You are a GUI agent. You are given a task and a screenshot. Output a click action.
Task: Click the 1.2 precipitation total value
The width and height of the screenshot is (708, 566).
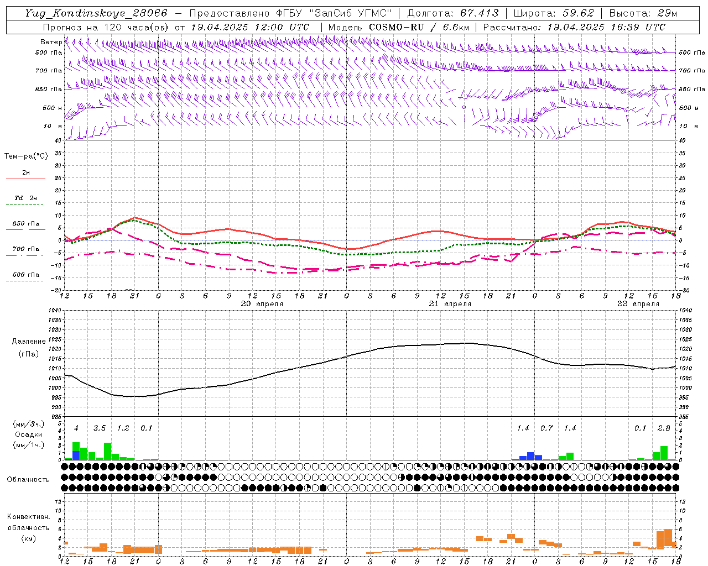pos(123,428)
